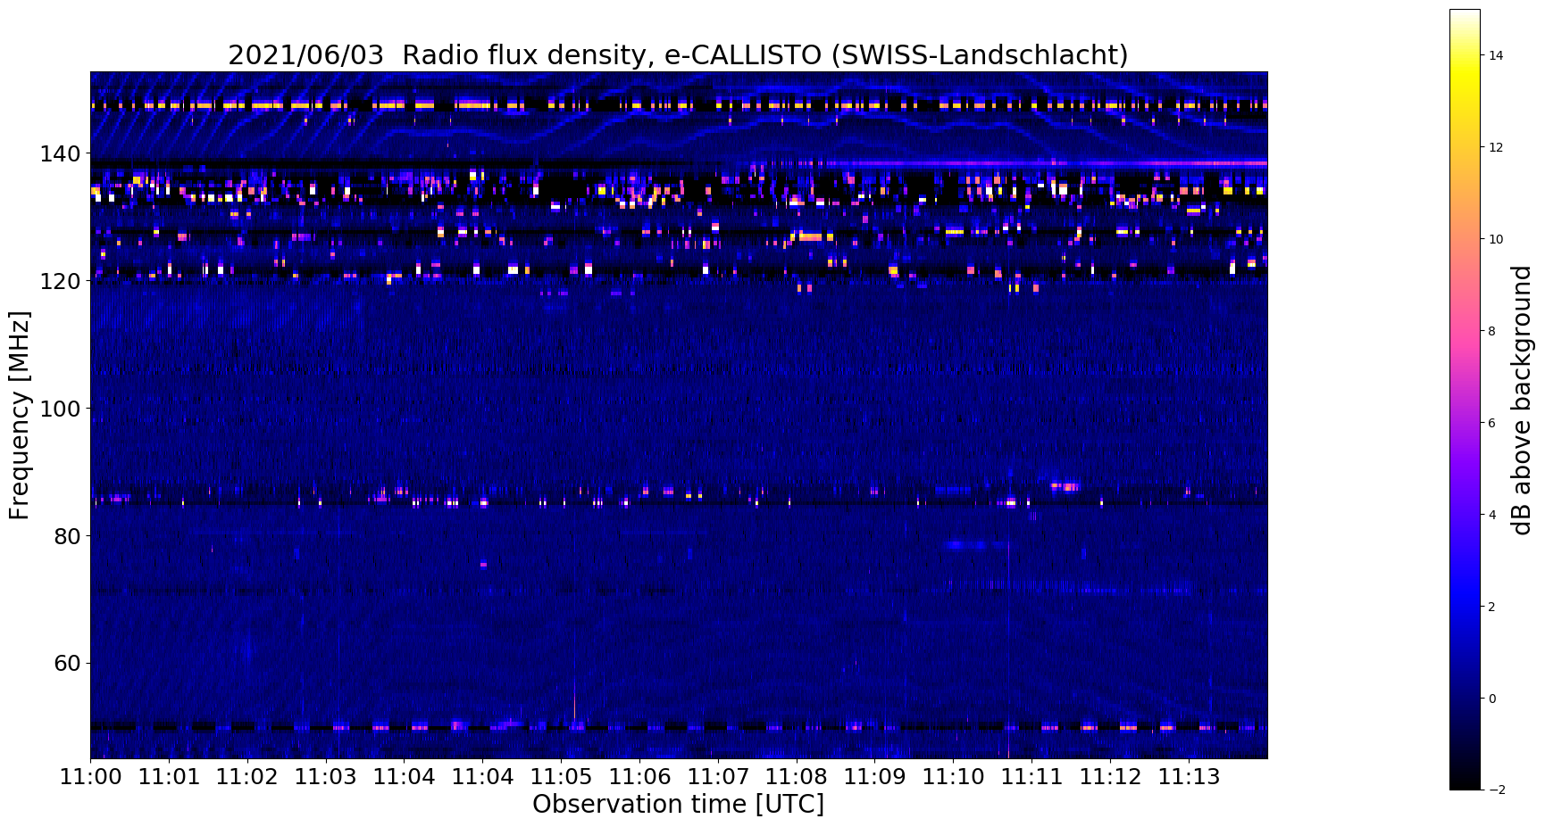
Task: Click the colorbar tick label 4
Action: (1492, 515)
